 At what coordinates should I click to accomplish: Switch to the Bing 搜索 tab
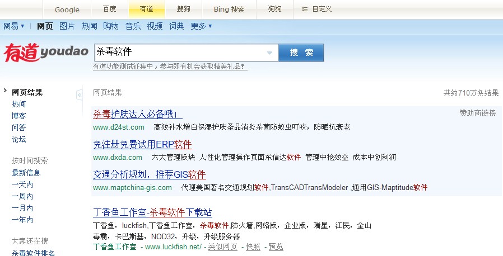coord(229,10)
